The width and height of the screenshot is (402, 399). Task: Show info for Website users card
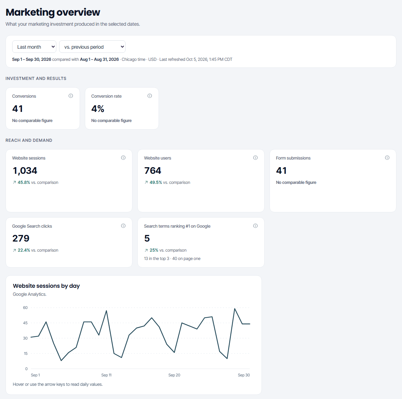point(255,157)
